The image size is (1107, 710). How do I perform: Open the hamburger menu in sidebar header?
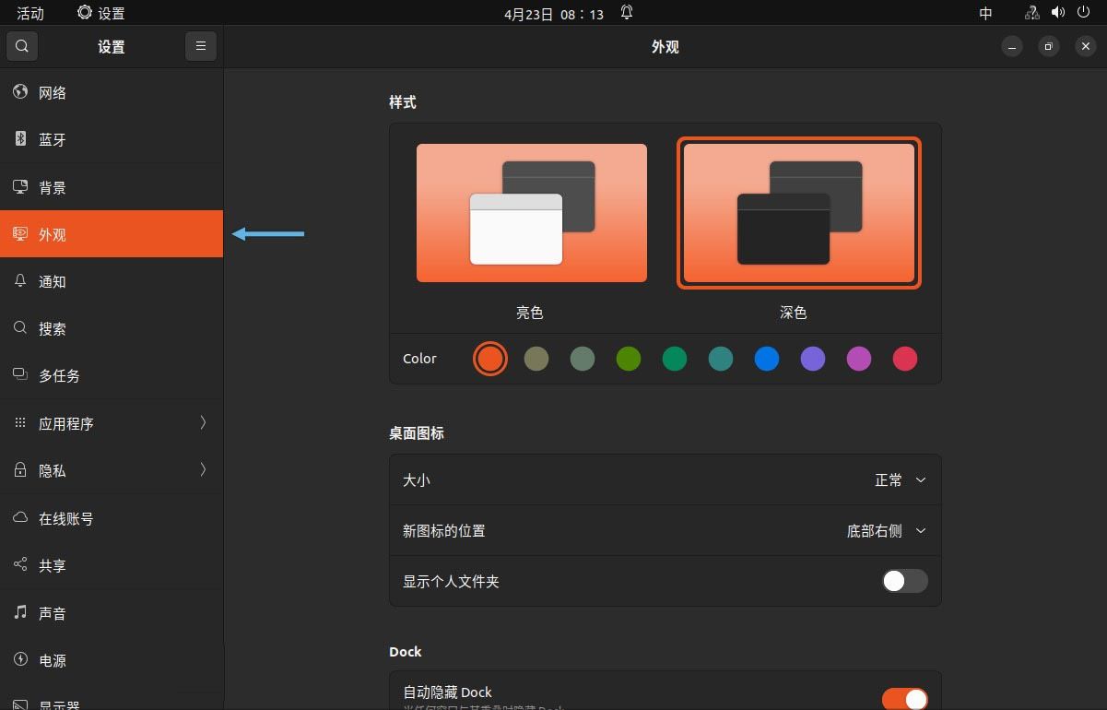(201, 46)
